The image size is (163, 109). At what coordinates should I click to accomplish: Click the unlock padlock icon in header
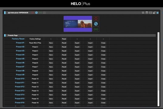tap(154, 13)
